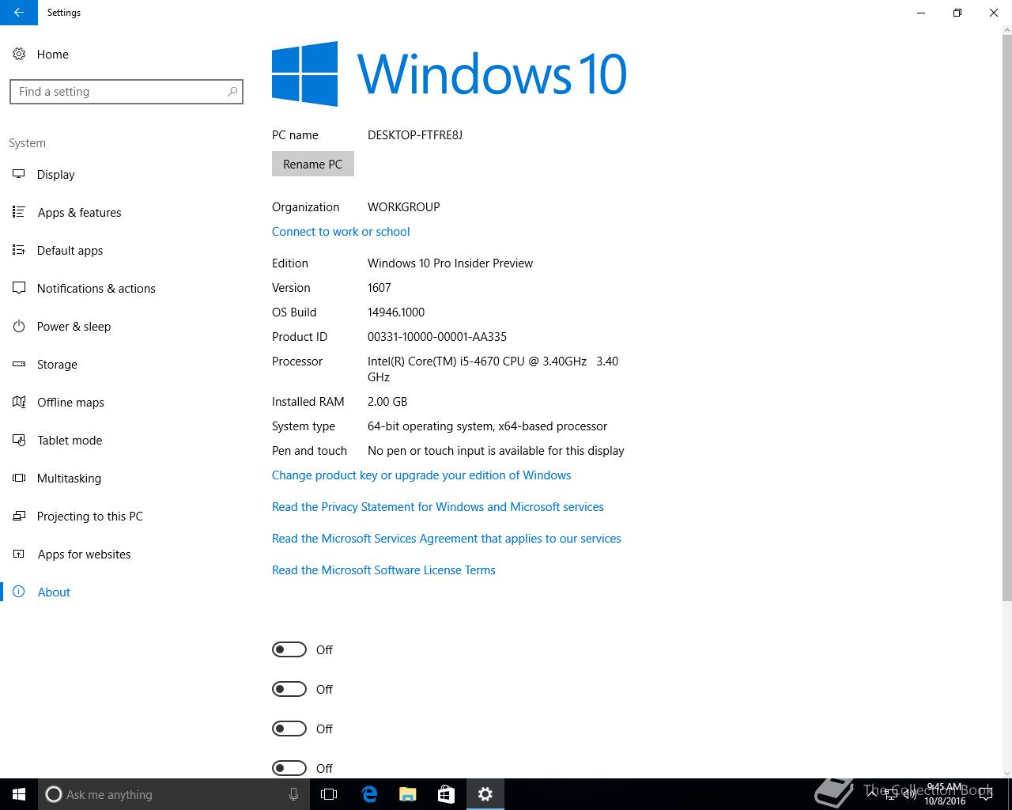The image size is (1012, 810).
Task: Click the Apps for websites icon
Action: (x=19, y=554)
